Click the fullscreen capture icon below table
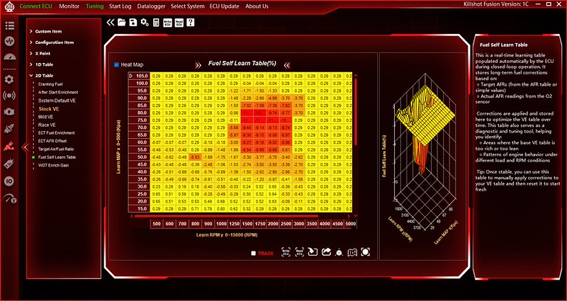Image resolution: width=567 pixels, height=301 pixels. coord(366,252)
